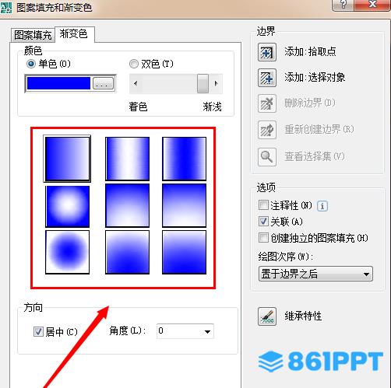Viewport: 391px width, 388px height.
Task: Open color picker with the ellipsis button
Action: point(104,84)
